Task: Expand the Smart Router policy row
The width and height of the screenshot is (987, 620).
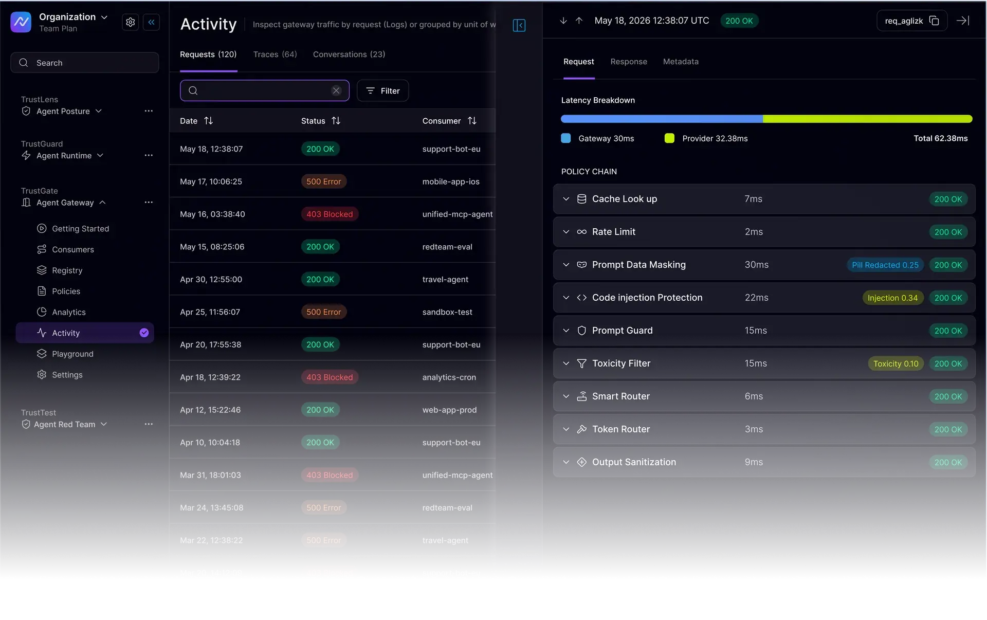Action: (566, 396)
